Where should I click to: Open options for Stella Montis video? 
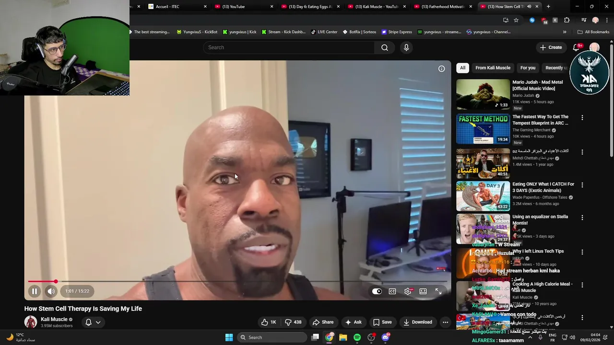[582, 217]
